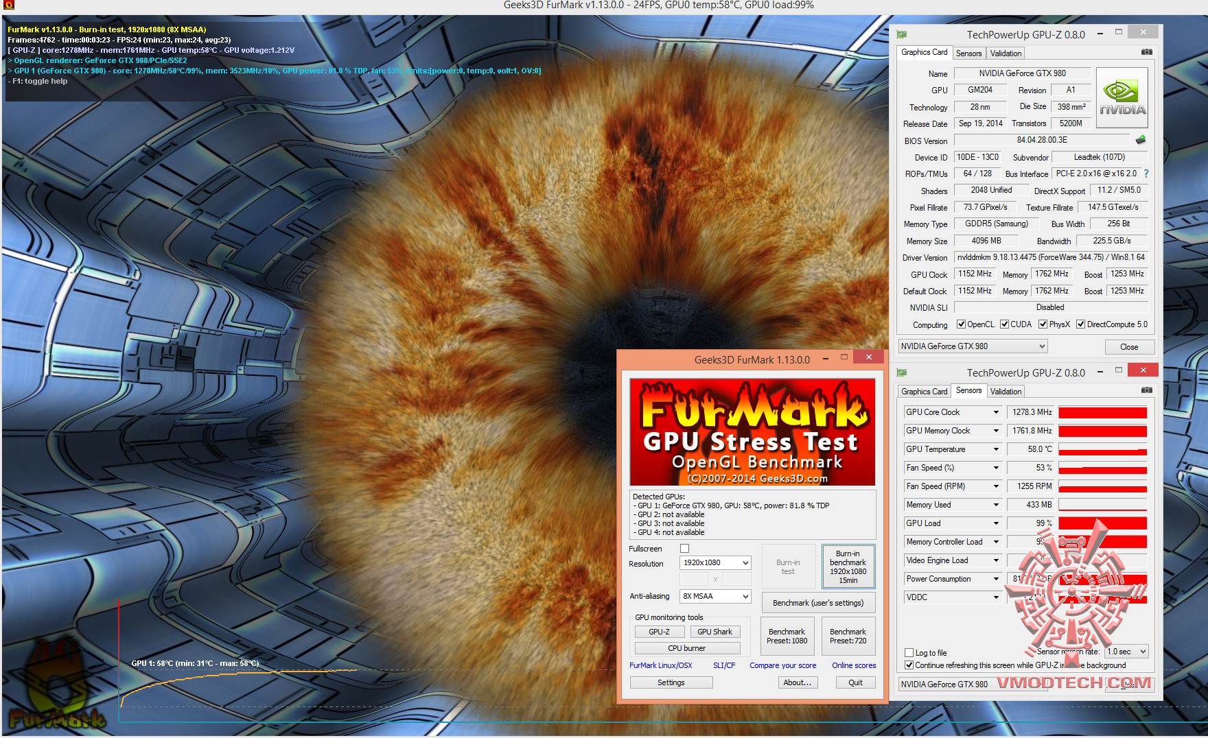Launch GPU Shark monitoring tool

tap(715, 632)
